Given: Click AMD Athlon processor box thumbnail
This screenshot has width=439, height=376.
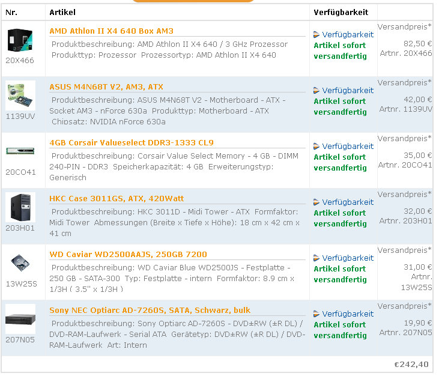Looking at the screenshot, I should click(x=20, y=40).
